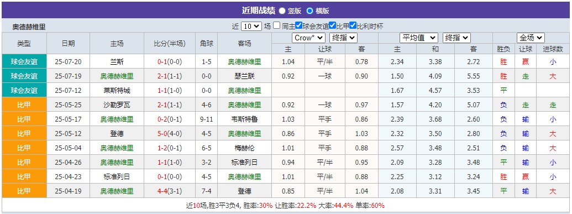Click score 1-1(1-0) in 25-07-12 row
Viewport: 572px width, 214px height.
tap(170, 90)
